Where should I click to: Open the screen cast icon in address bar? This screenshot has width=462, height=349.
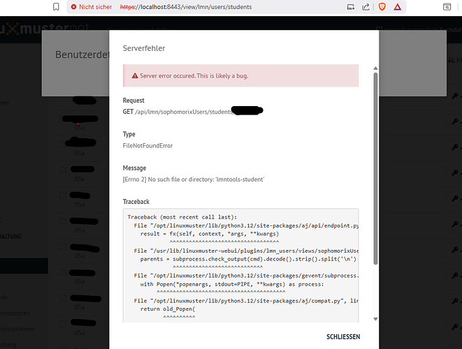(351, 7)
